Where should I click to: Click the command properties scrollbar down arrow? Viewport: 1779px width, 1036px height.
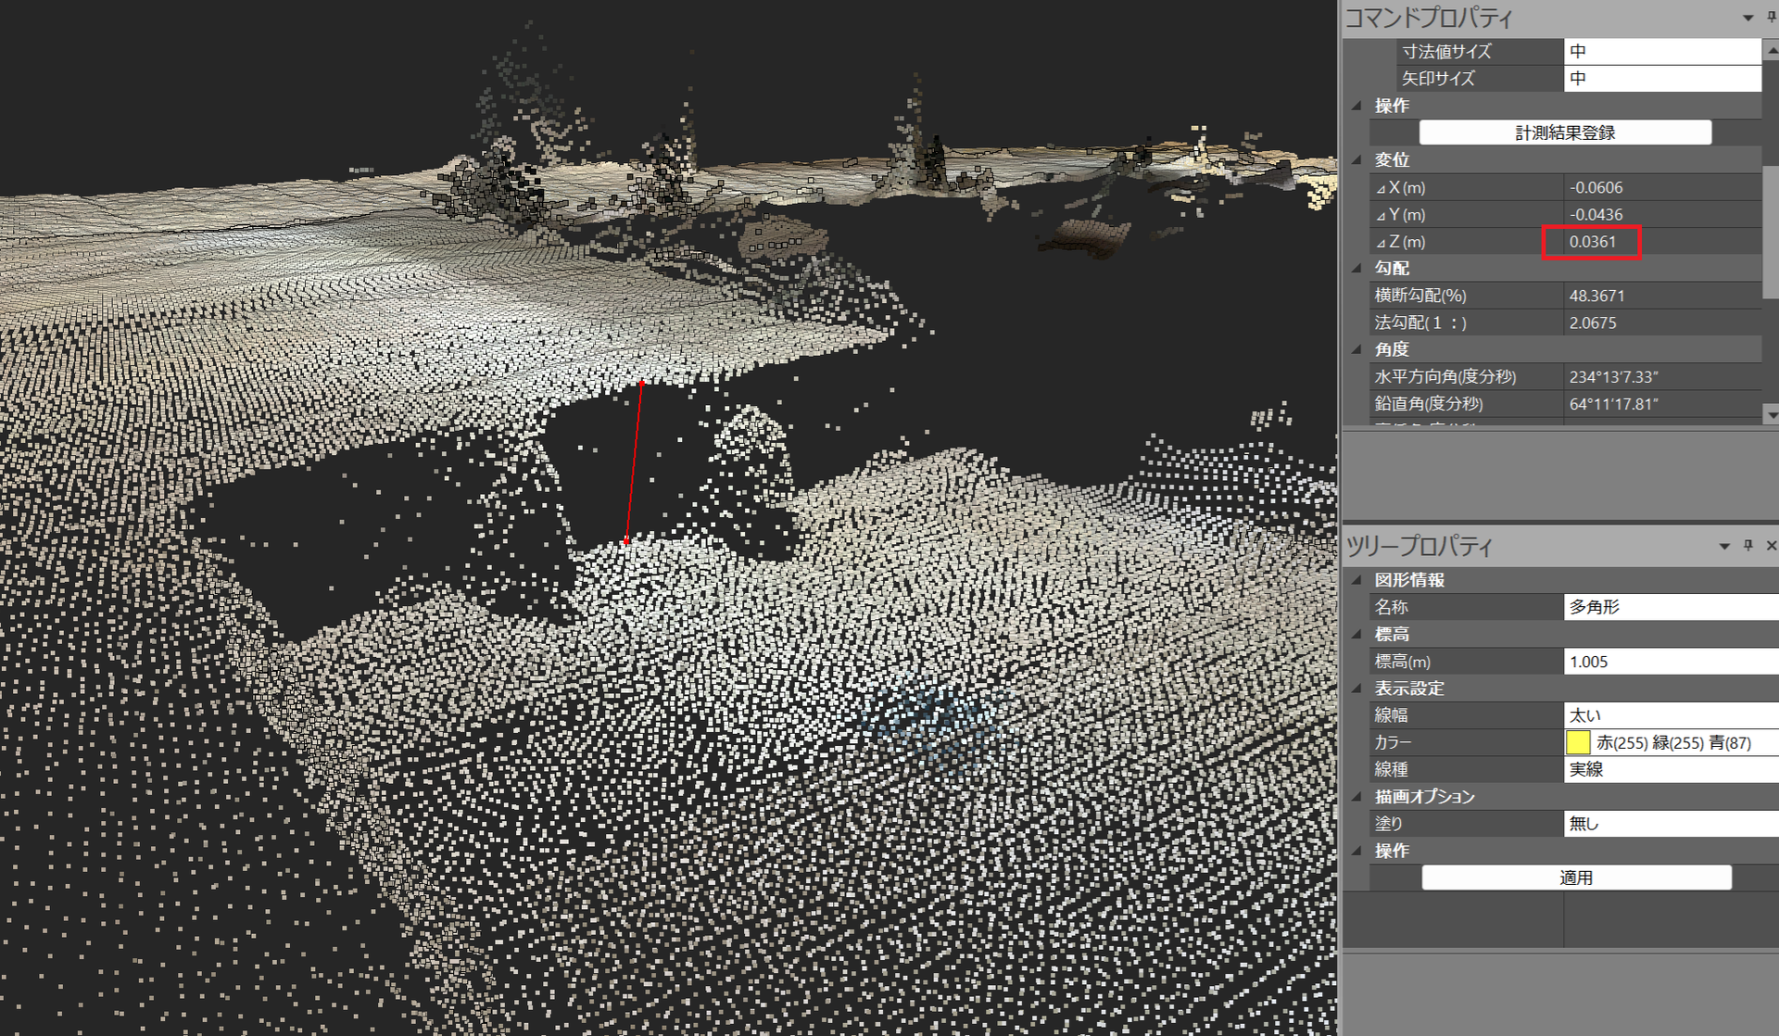(x=1771, y=413)
